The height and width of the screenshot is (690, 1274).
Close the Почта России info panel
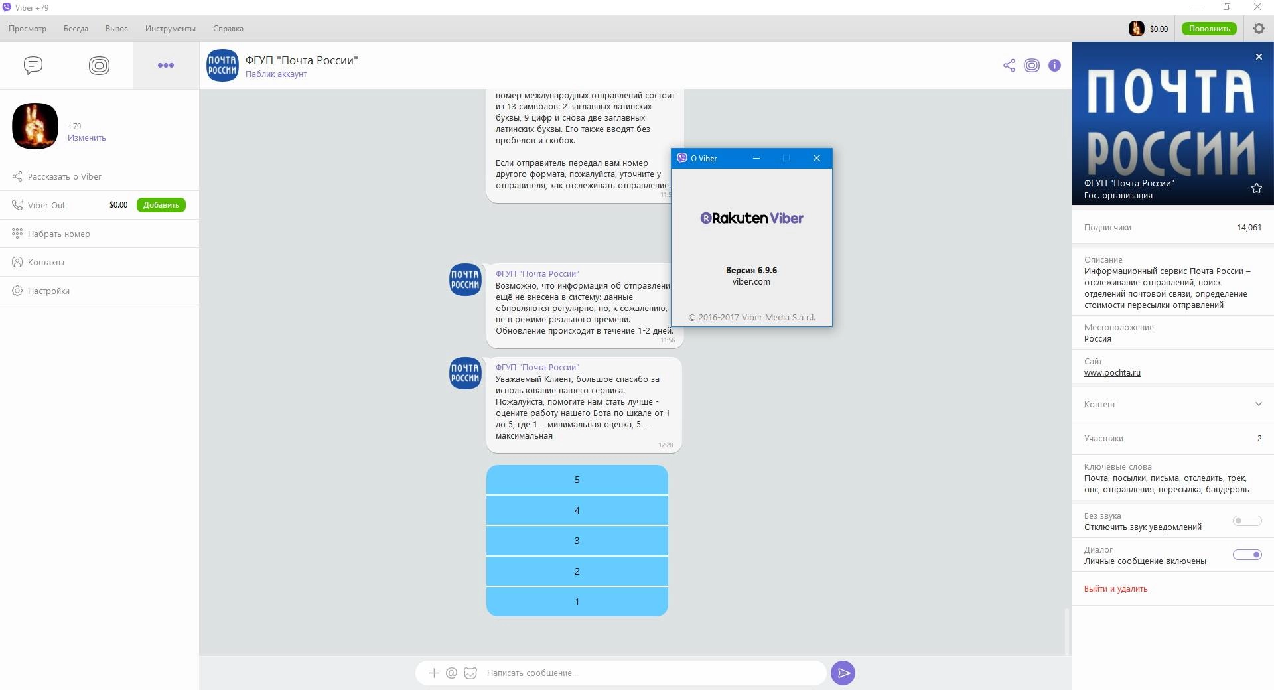pos(1259,57)
